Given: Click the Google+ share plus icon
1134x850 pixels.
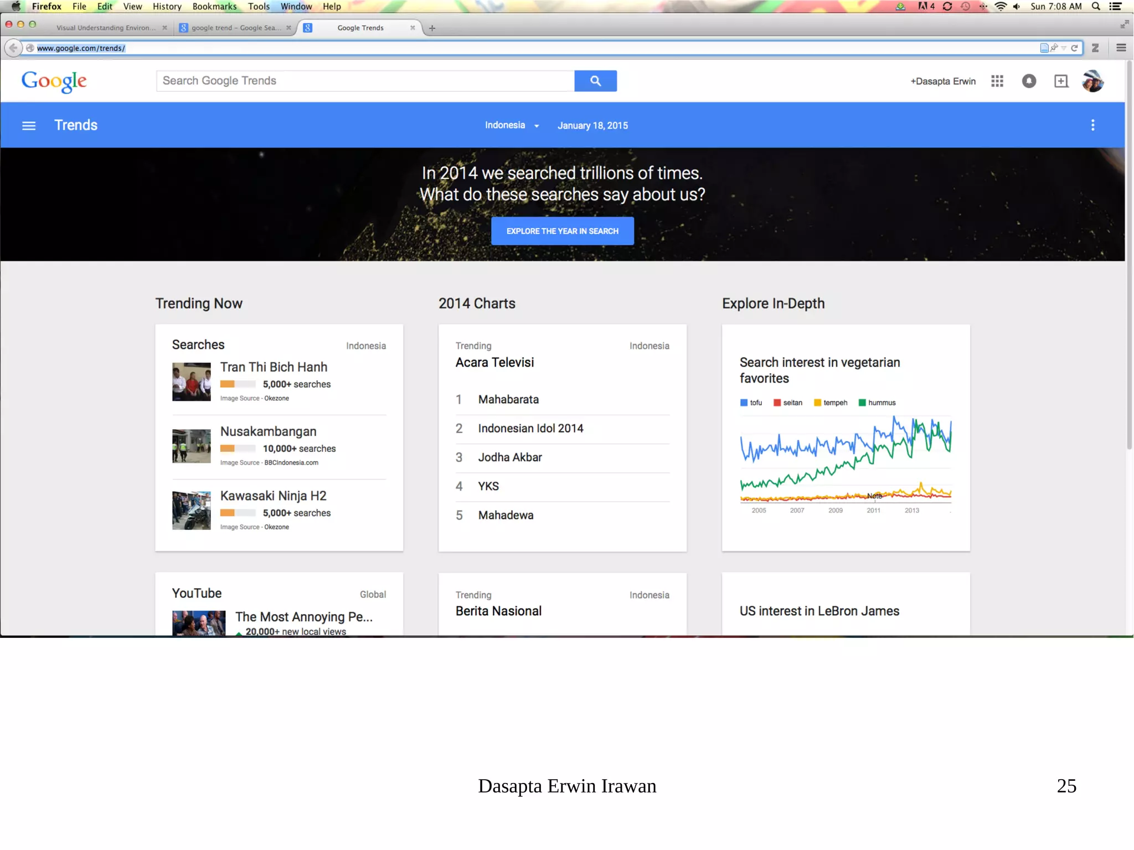Looking at the screenshot, I should (1061, 81).
